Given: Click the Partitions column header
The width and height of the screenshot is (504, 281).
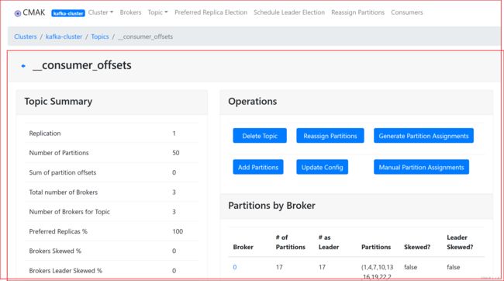Looking at the screenshot, I should pyautogui.click(x=376, y=247).
